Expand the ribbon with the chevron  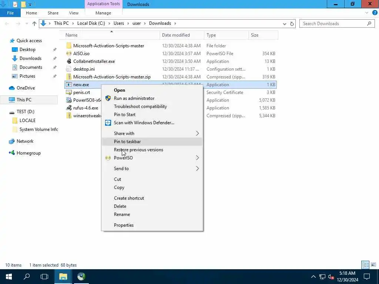pyautogui.click(x=367, y=13)
